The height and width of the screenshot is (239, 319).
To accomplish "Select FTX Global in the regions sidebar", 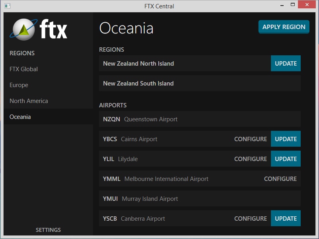I will [23, 69].
